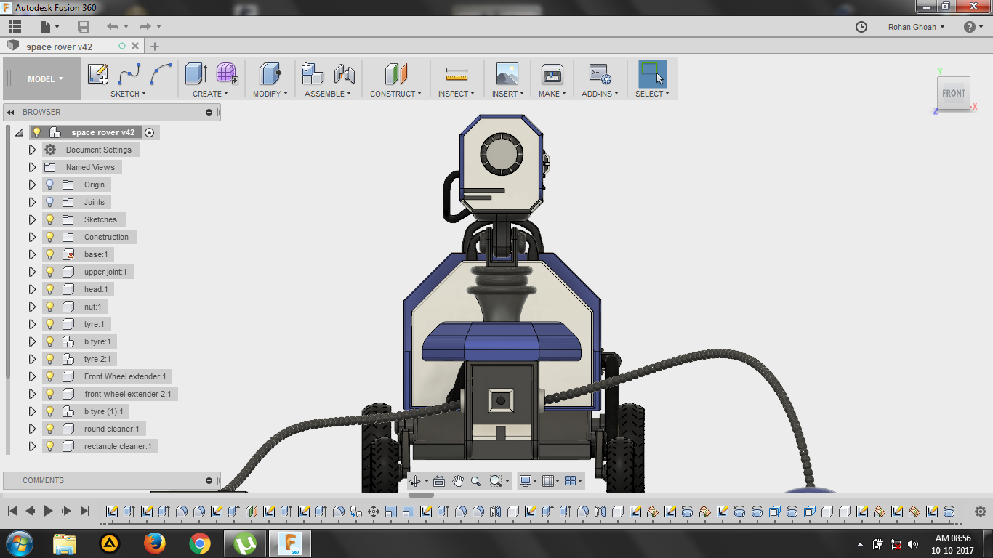Viewport: 993px width, 558px height.
Task: Click the Create Sketch icon
Action: [97, 74]
